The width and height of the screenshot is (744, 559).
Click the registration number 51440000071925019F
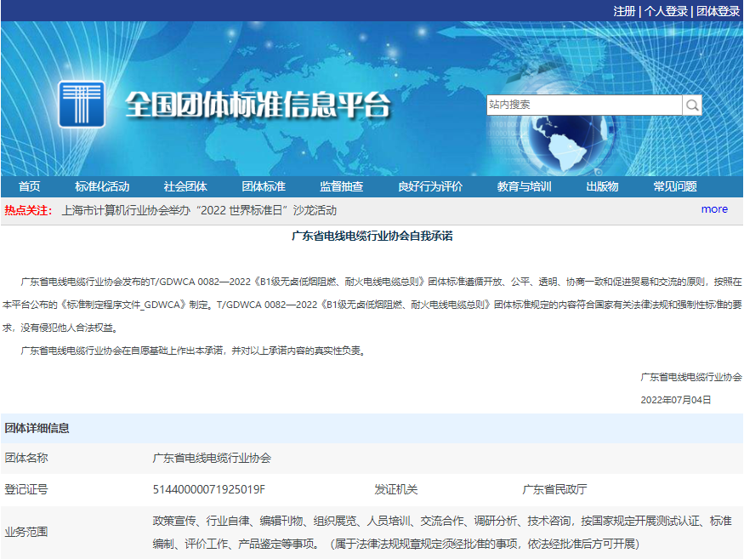tap(209, 489)
